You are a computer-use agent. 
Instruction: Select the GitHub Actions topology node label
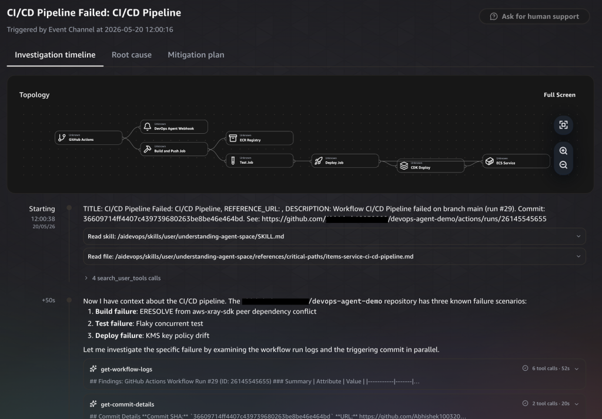81,140
